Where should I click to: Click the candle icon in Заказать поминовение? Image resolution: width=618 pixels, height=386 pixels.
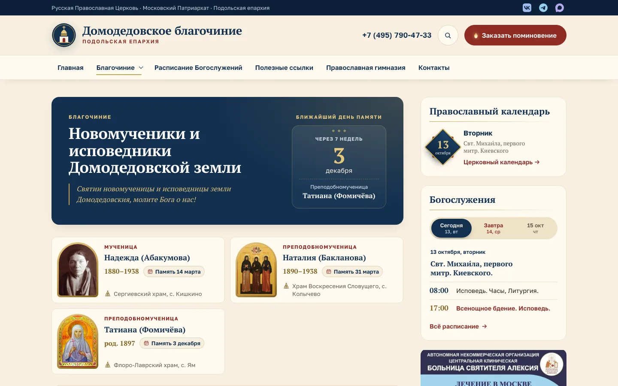click(x=476, y=36)
